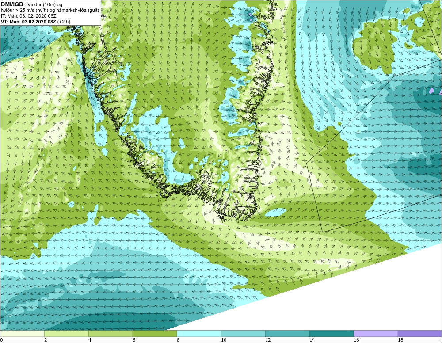Click the 10–12 m/s turquoise legend swatch
This screenshot has width=442, height=343.
(x=243, y=334)
